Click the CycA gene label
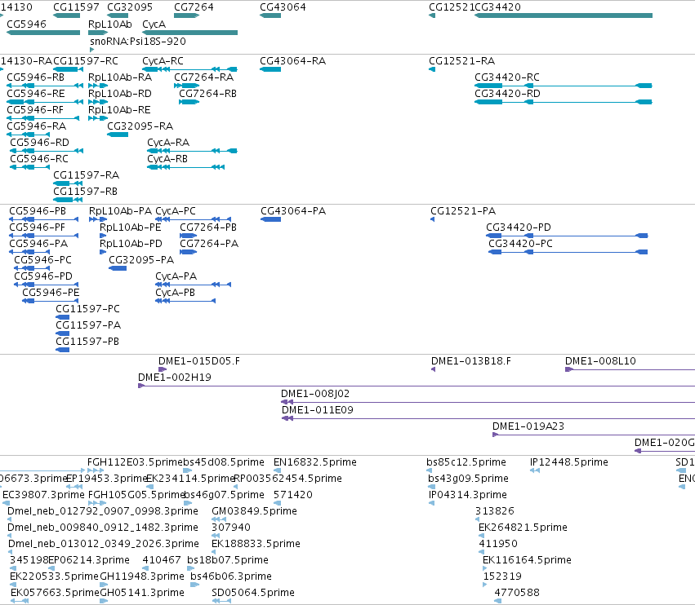Image resolution: width=695 pixels, height=605 pixels. pyautogui.click(x=154, y=24)
